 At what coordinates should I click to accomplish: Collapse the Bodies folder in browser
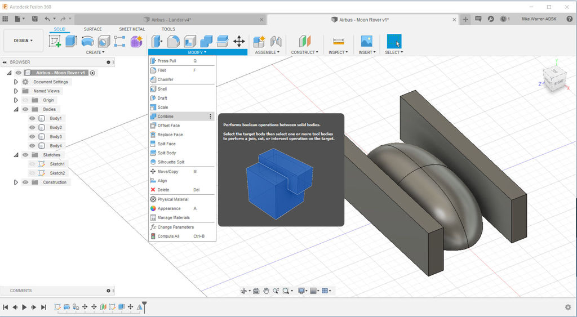pyautogui.click(x=16, y=109)
